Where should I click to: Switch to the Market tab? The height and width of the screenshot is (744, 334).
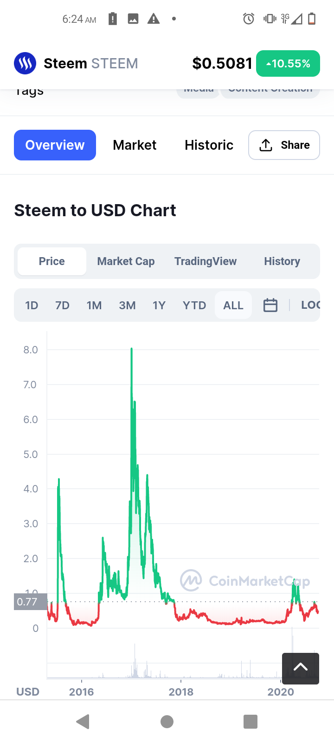coord(135,145)
